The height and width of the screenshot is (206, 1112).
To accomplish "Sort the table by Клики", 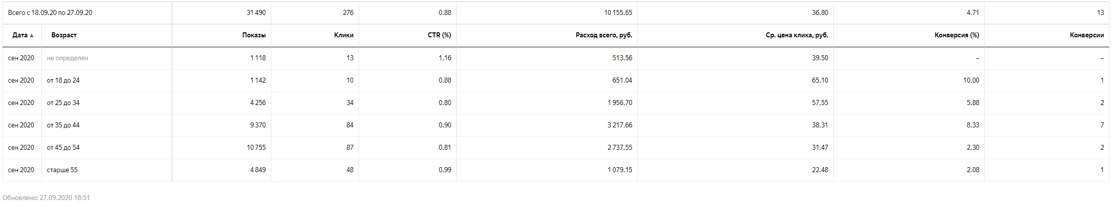I will pos(344,35).
